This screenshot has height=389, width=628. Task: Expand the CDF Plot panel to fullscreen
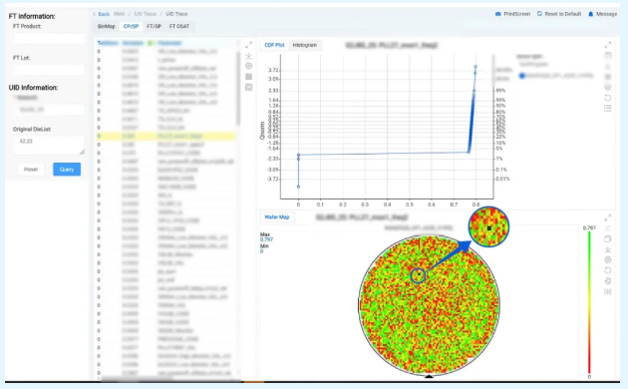[x=608, y=45]
